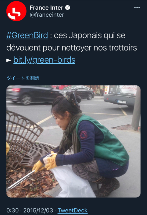This screenshot has height=215, width=147.
Task: Click the France Inter display name
Action: pos(46,8)
